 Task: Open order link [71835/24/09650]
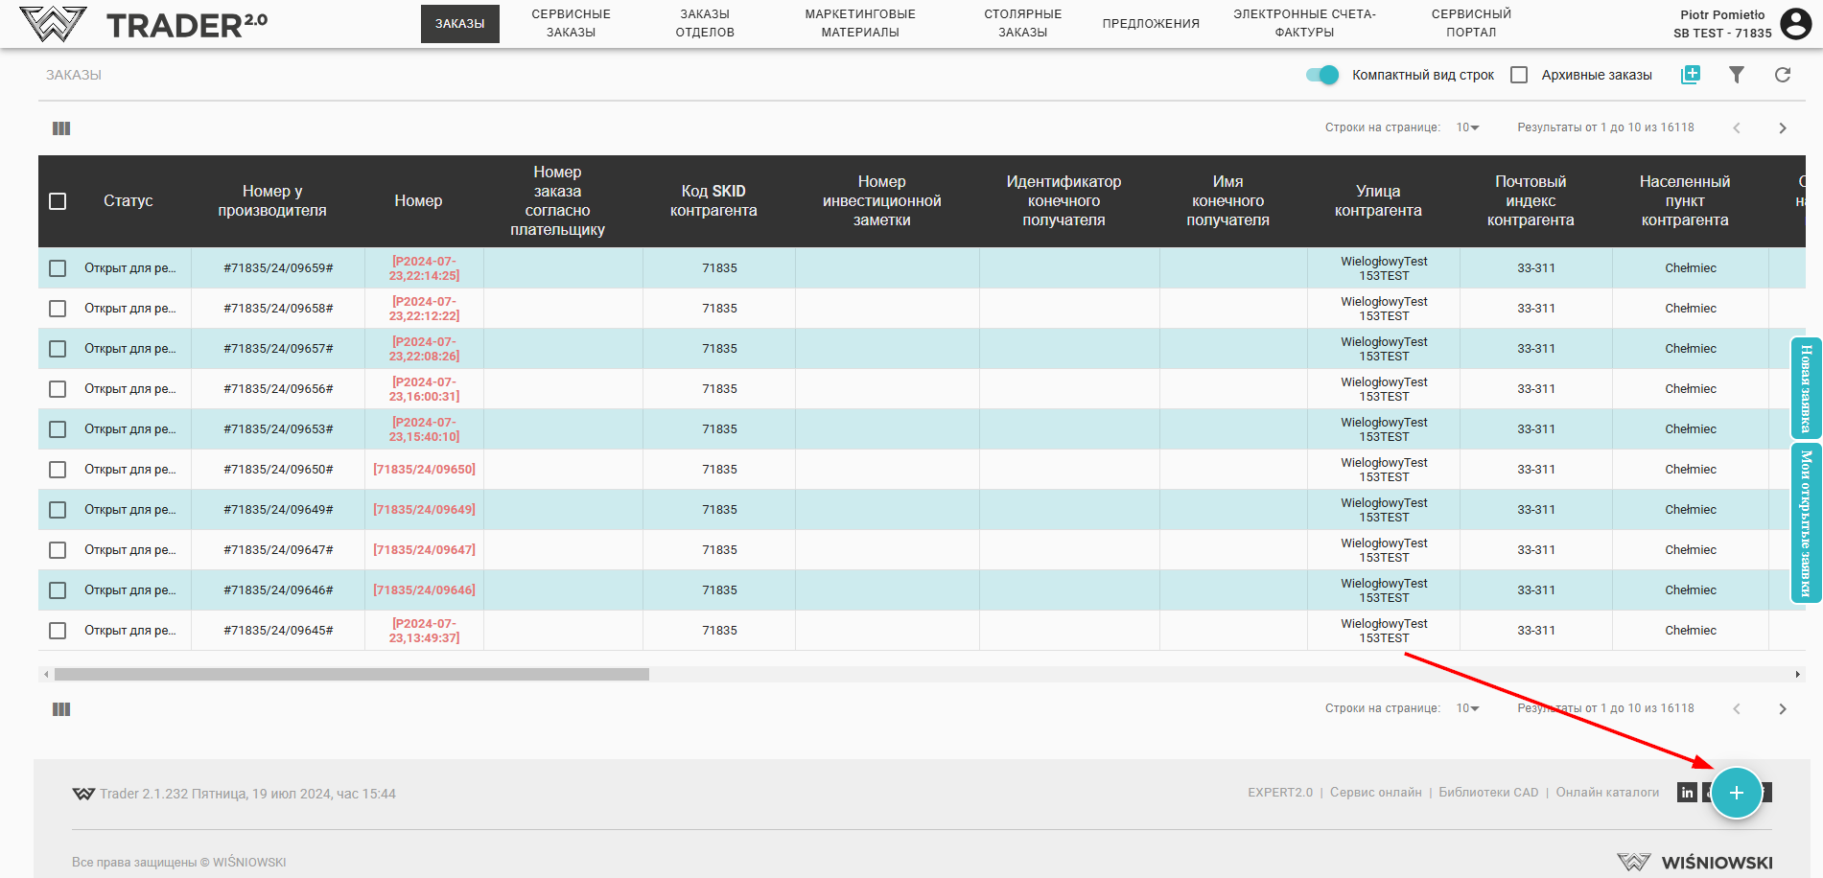point(424,470)
